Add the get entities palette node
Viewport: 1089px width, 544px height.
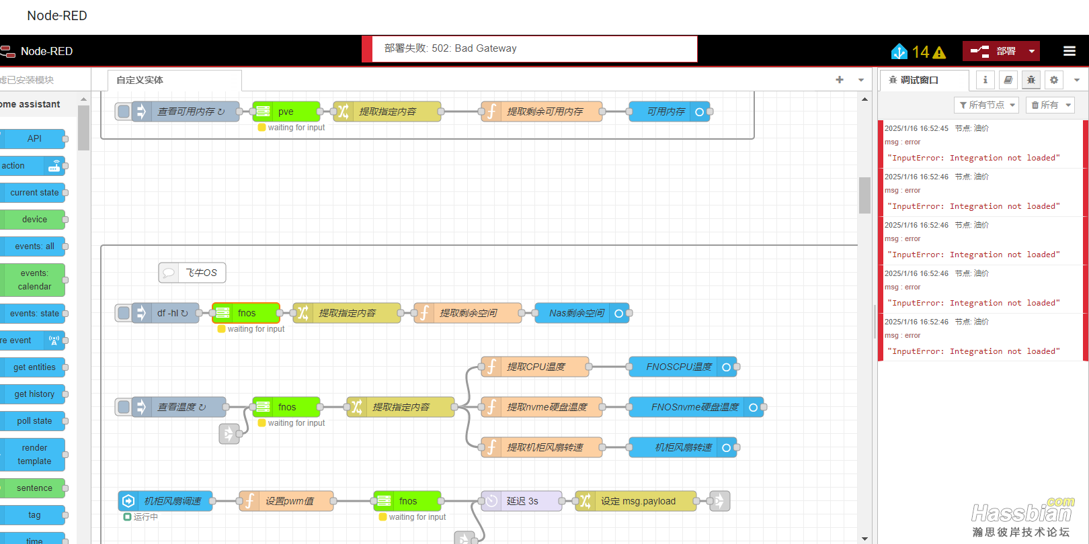coord(33,367)
